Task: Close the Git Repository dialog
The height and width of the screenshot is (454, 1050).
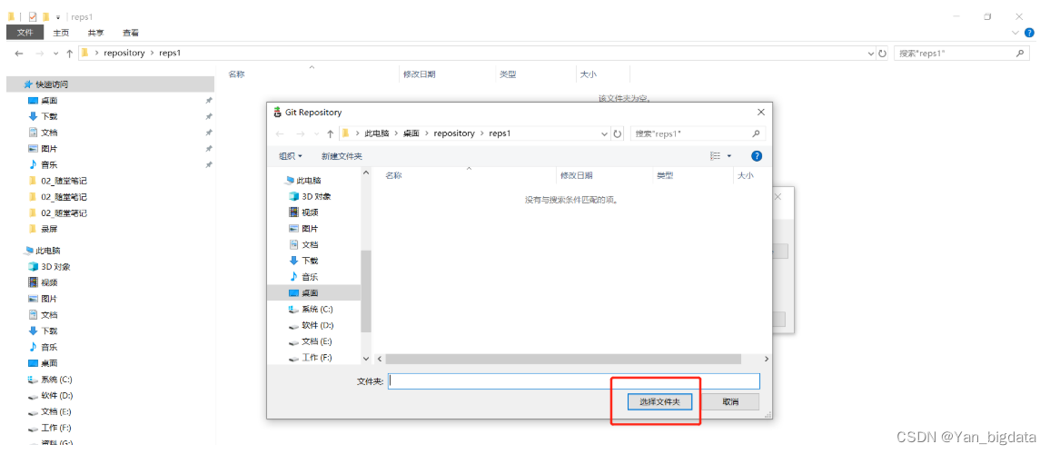Action: click(x=761, y=112)
